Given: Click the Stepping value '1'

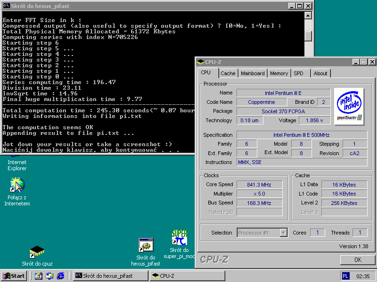Looking at the screenshot, I should pyautogui.click(x=355, y=144).
